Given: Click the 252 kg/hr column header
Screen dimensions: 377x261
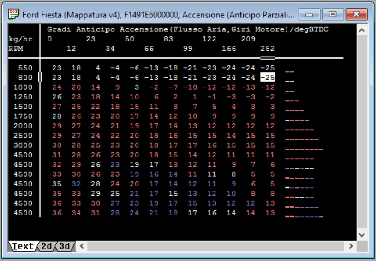Looking at the screenshot, I should tap(267, 49).
